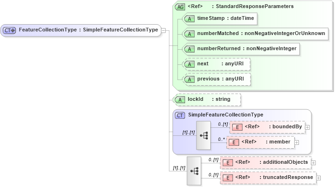Image resolution: width=335 pixels, height=187 pixels.
Task: Expand the truncatedResponse element
Action: 318,178
